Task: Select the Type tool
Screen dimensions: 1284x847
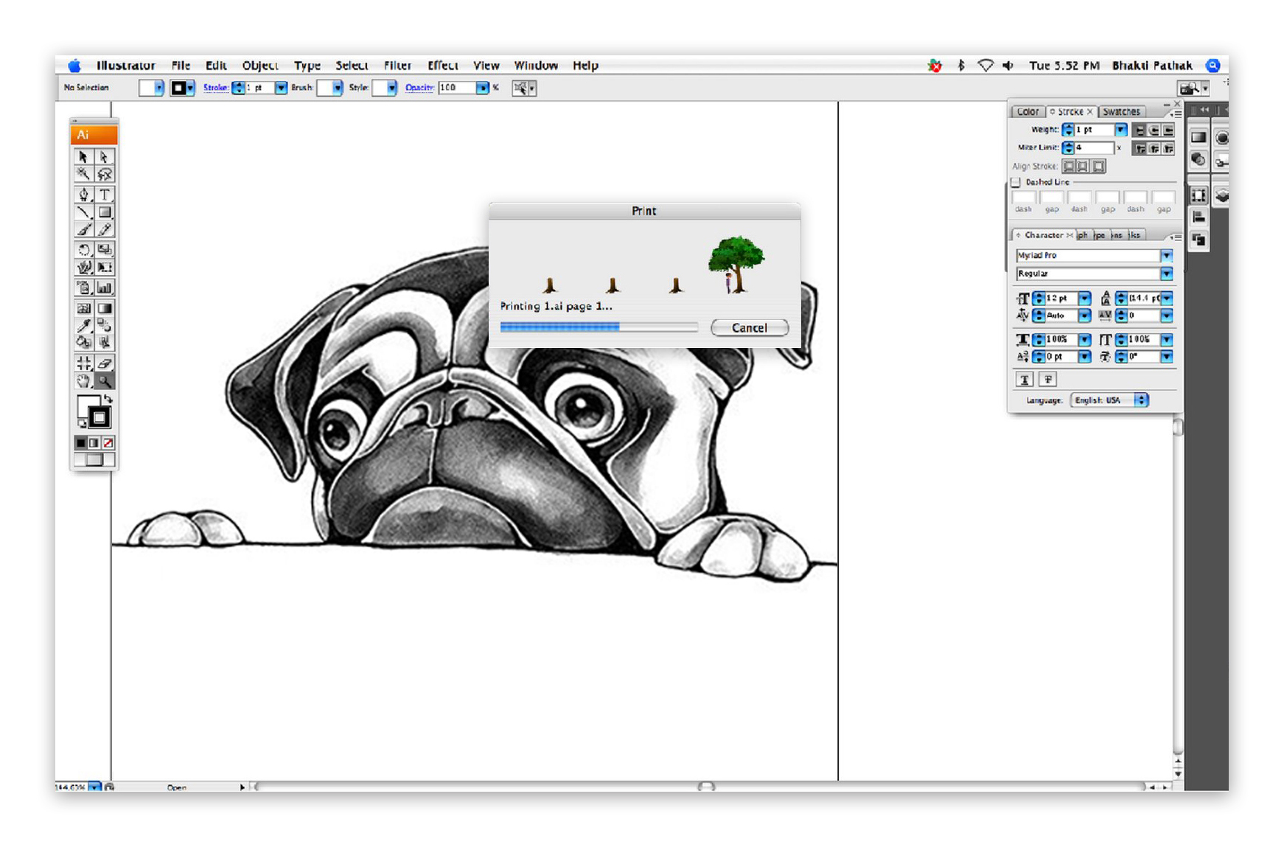Action: pos(105,195)
